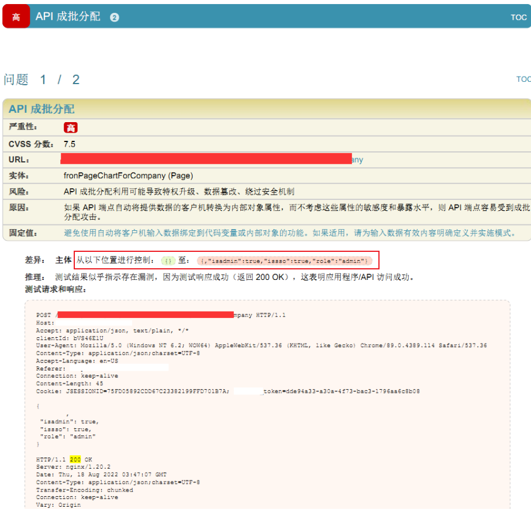The width and height of the screenshot is (531, 509).
Task: Click the 问题 1 / 2 heading
Action: [x=42, y=79]
